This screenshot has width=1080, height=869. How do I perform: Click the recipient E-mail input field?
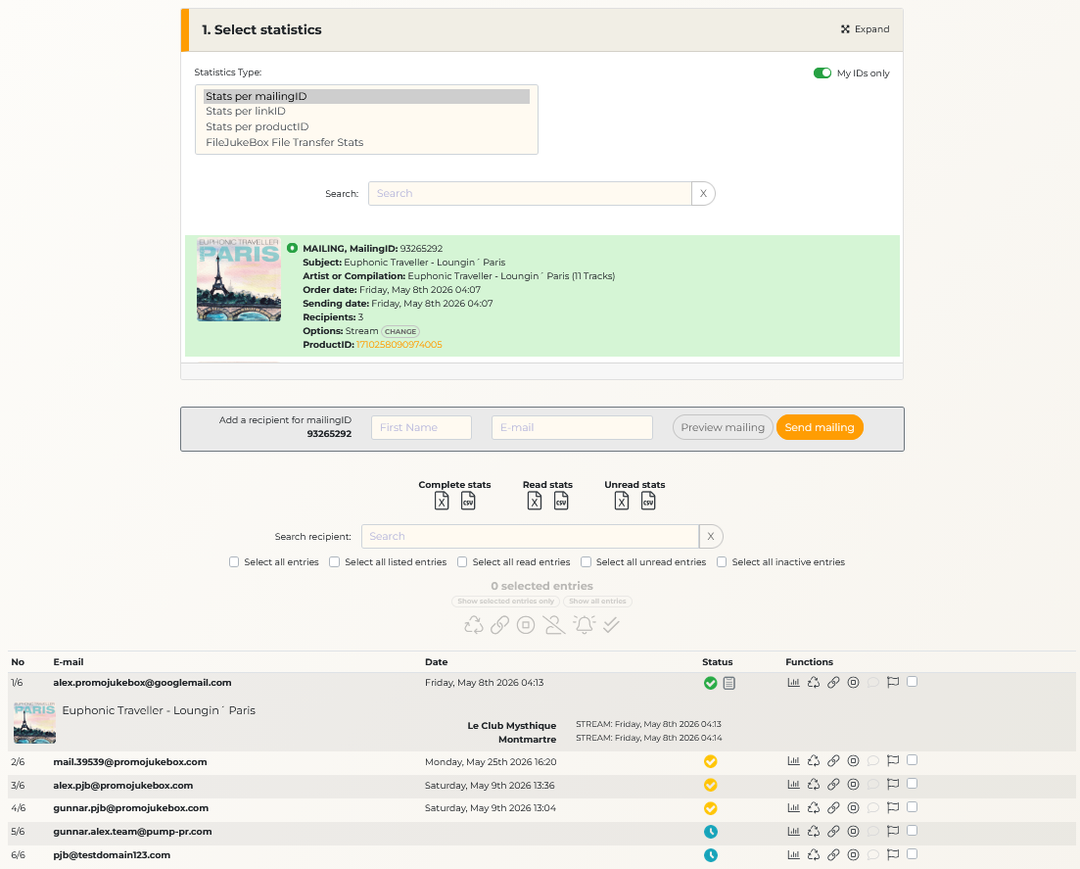tap(572, 427)
